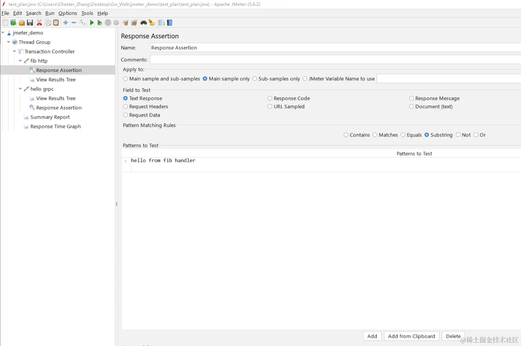Click the Stop test icon
The height and width of the screenshot is (346, 521).
[108, 23]
